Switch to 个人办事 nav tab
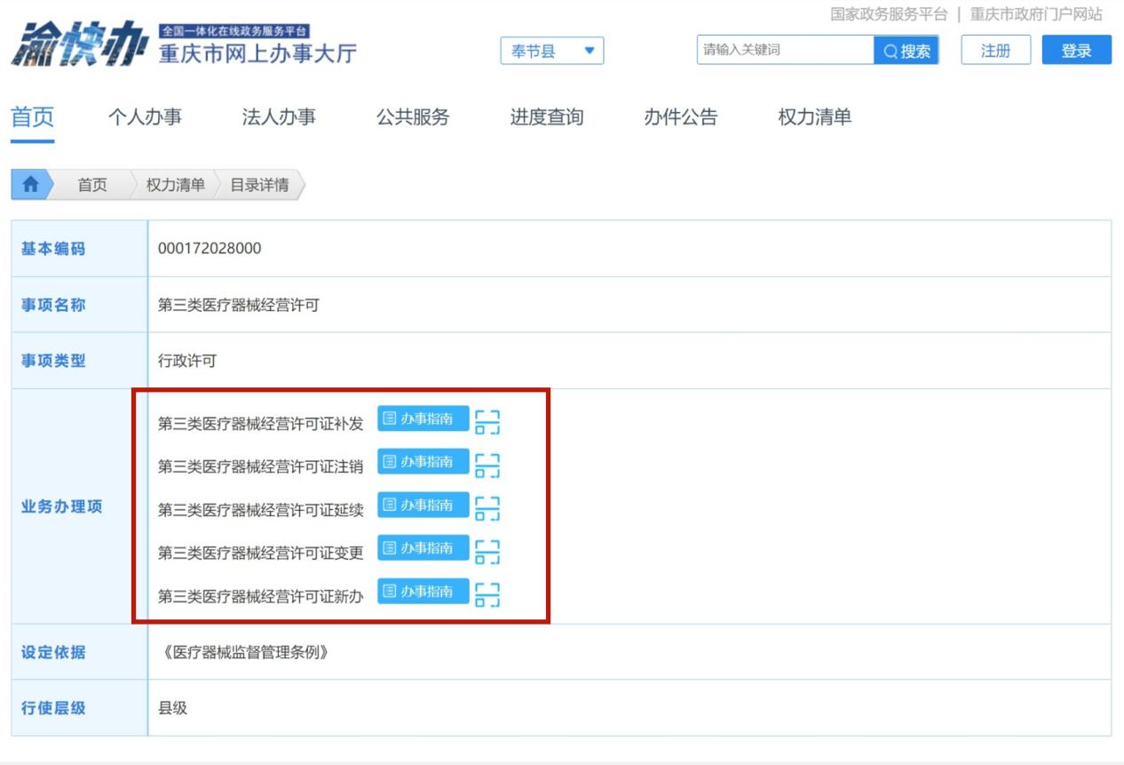 click(x=145, y=117)
